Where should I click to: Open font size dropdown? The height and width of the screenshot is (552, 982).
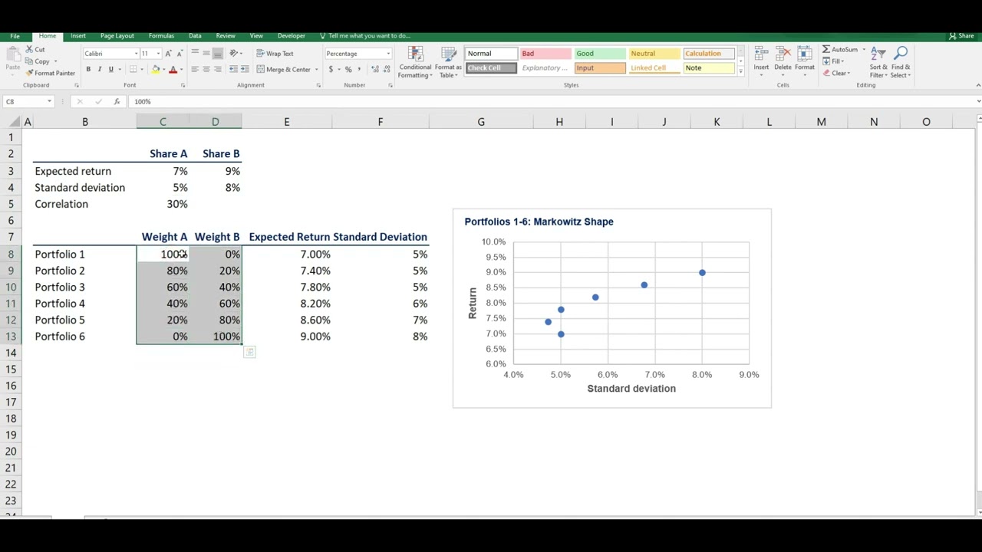coord(158,54)
